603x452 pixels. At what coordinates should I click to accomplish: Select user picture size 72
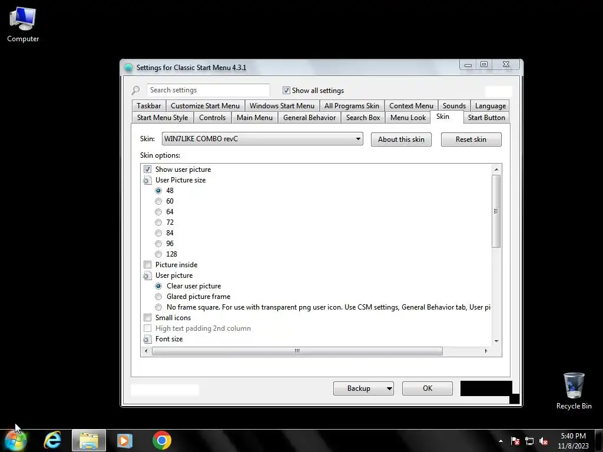click(158, 222)
